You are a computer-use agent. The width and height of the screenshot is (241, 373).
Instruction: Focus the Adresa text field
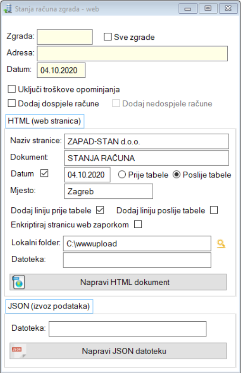132,54
